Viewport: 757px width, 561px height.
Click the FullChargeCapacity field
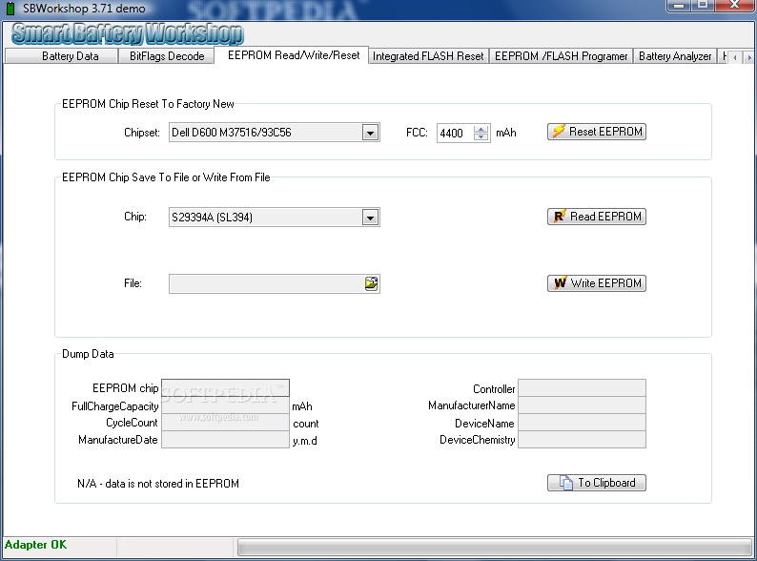tap(225, 405)
